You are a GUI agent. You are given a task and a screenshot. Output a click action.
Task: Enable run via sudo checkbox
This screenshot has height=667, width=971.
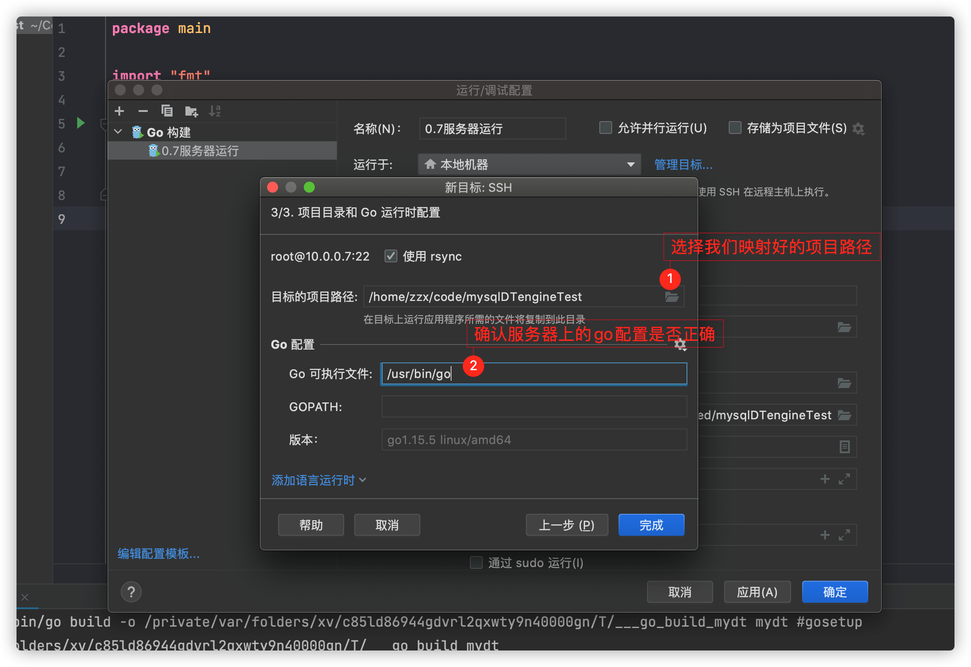pyautogui.click(x=476, y=562)
